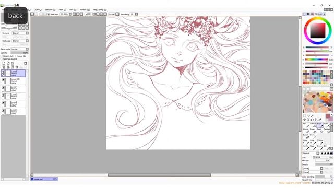Open the View menu
The image size is (334, 188).
point(73,10)
